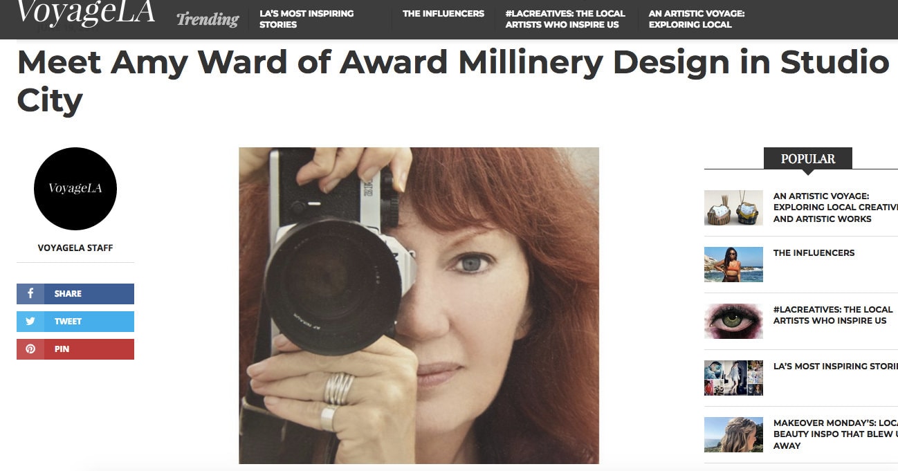Click the main photo of Amy Ward
This screenshot has width=898, height=471.
tap(419, 306)
